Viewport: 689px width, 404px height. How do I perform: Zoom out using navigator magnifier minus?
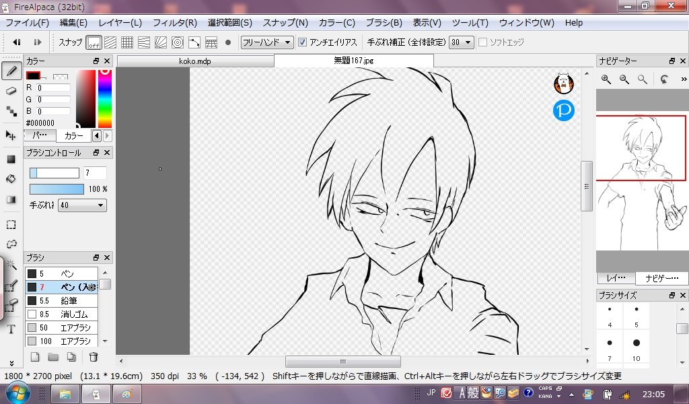pos(624,79)
